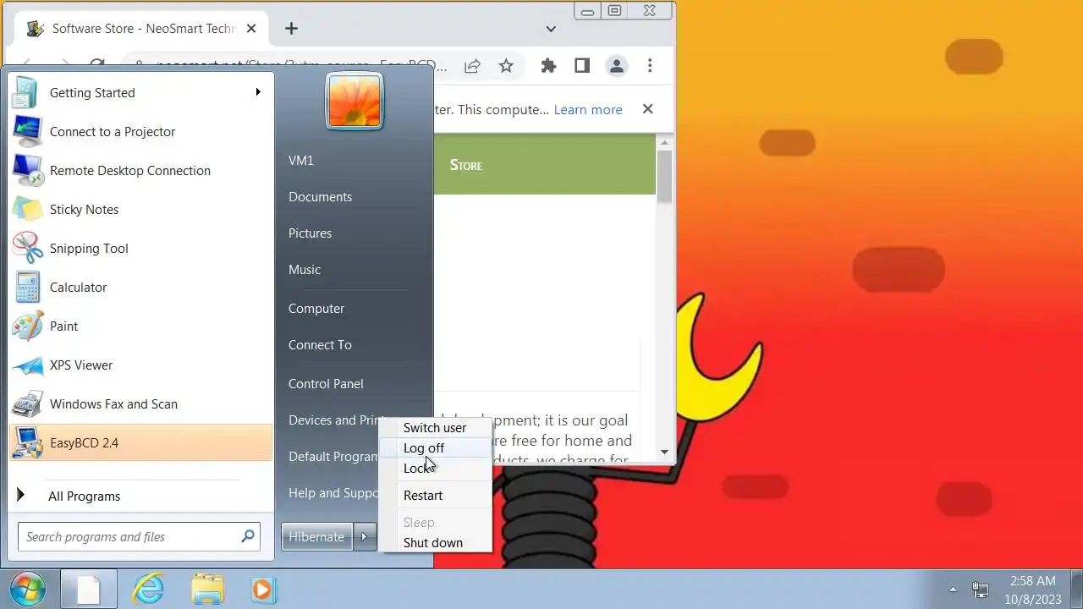Open a new Chrome tab
The height and width of the screenshot is (609, 1083).
291,29
